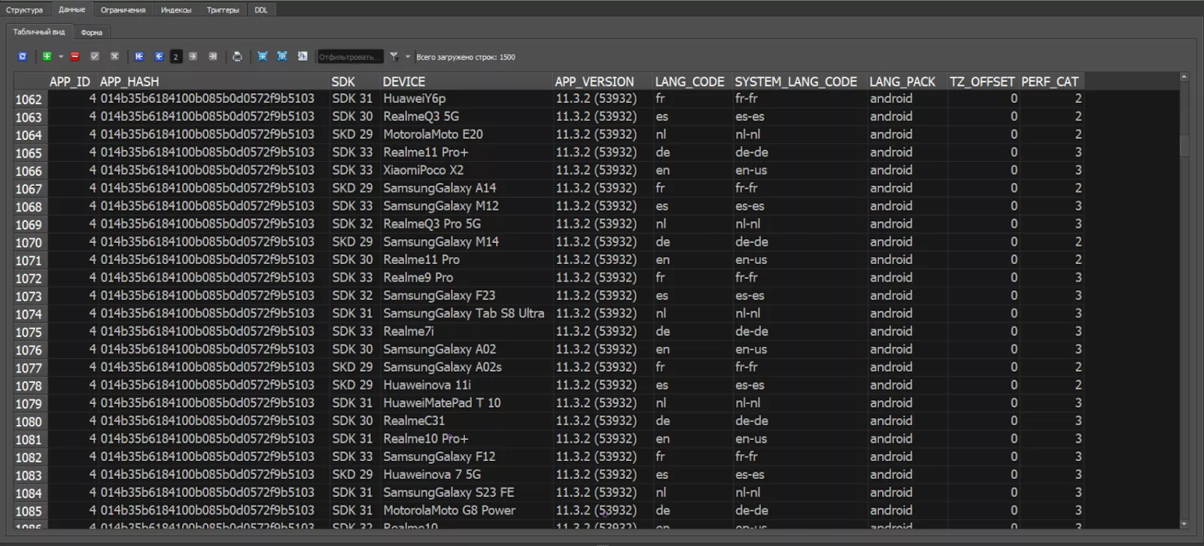Screen dimensions: 1204x546
Task: Switch to the Триггеры tab
Action: (x=223, y=10)
